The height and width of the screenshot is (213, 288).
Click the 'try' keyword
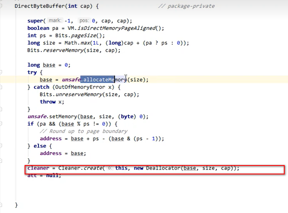coord(32,72)
